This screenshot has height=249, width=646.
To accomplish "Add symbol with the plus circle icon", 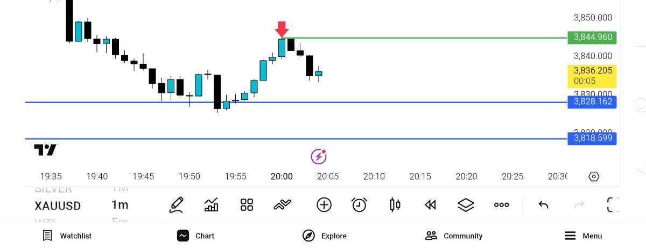I will click(x=324, y=205).
